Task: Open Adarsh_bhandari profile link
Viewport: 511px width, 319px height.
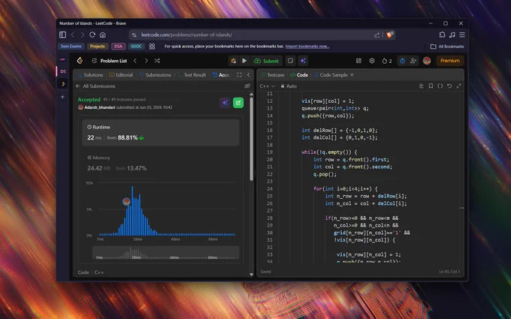Action: pos(99,107)
